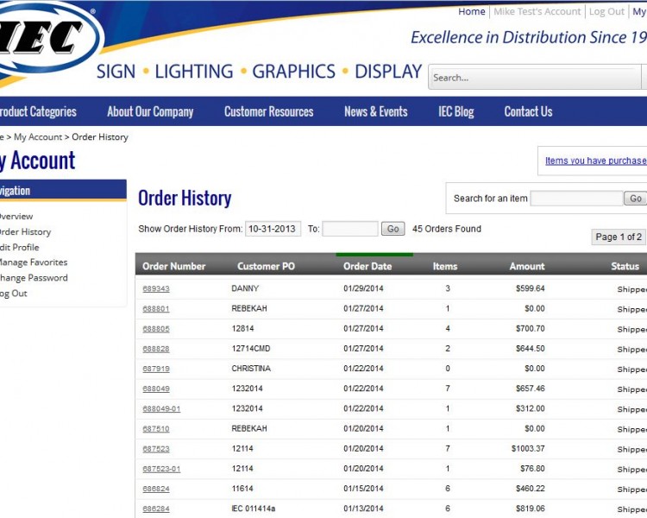Click Customer PO CHRISTINA cell
This screenshot has height=518, width=647.
coord(251,369)
